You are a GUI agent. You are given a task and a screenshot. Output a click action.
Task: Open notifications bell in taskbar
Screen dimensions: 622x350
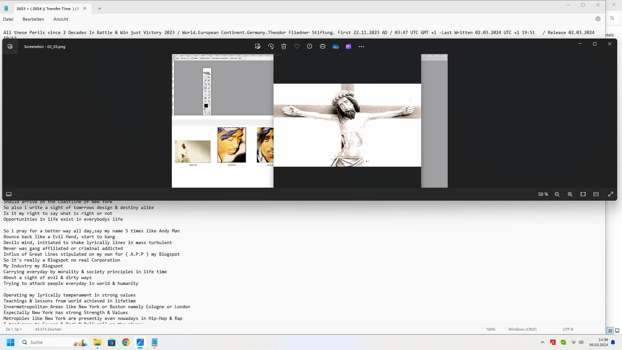point(613,342)
